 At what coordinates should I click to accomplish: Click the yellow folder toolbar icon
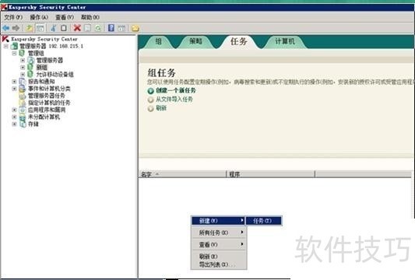pyautogui.click(x=135, y=28)
